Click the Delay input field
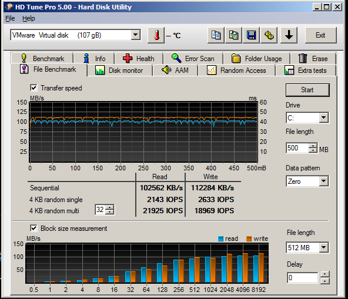348x299 pixels. tap(303, 277)
